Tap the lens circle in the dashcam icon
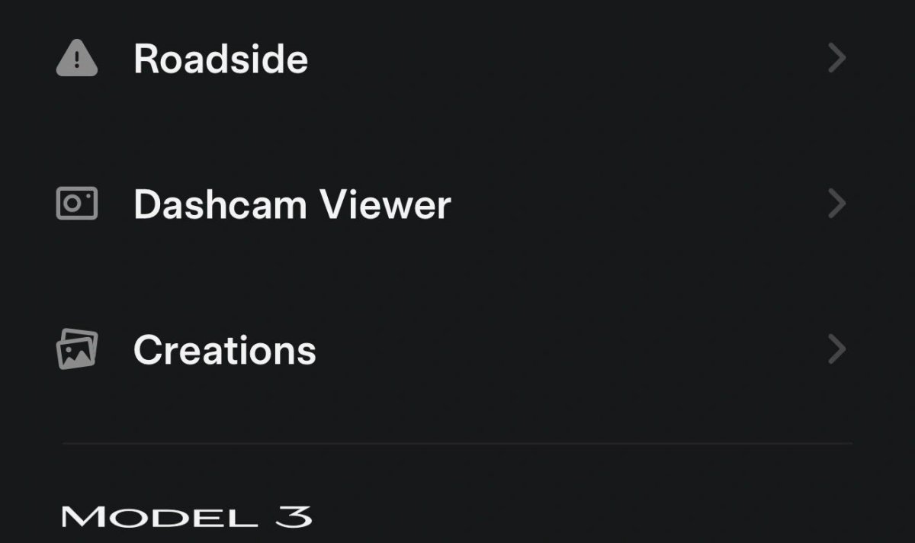 (x=73, y=204)
